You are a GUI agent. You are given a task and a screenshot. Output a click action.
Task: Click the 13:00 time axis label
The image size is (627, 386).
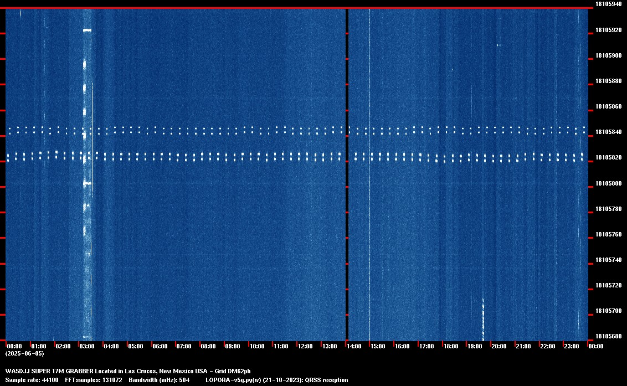point(330,346)
